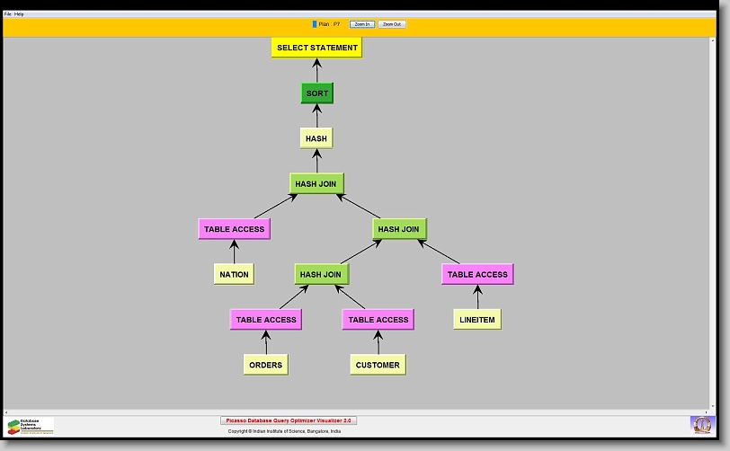Screen dimensions: 730x451
Task: Select the green SORT node
Action: pyautogui.click(x=316, y=93)
